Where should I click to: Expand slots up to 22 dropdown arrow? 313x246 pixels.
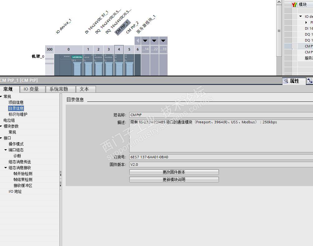coord(154,41)
